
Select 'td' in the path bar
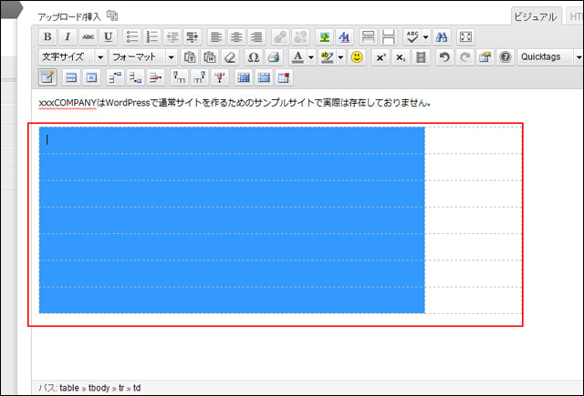137,388
